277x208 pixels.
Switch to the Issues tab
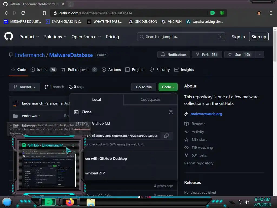click(44, 70)
